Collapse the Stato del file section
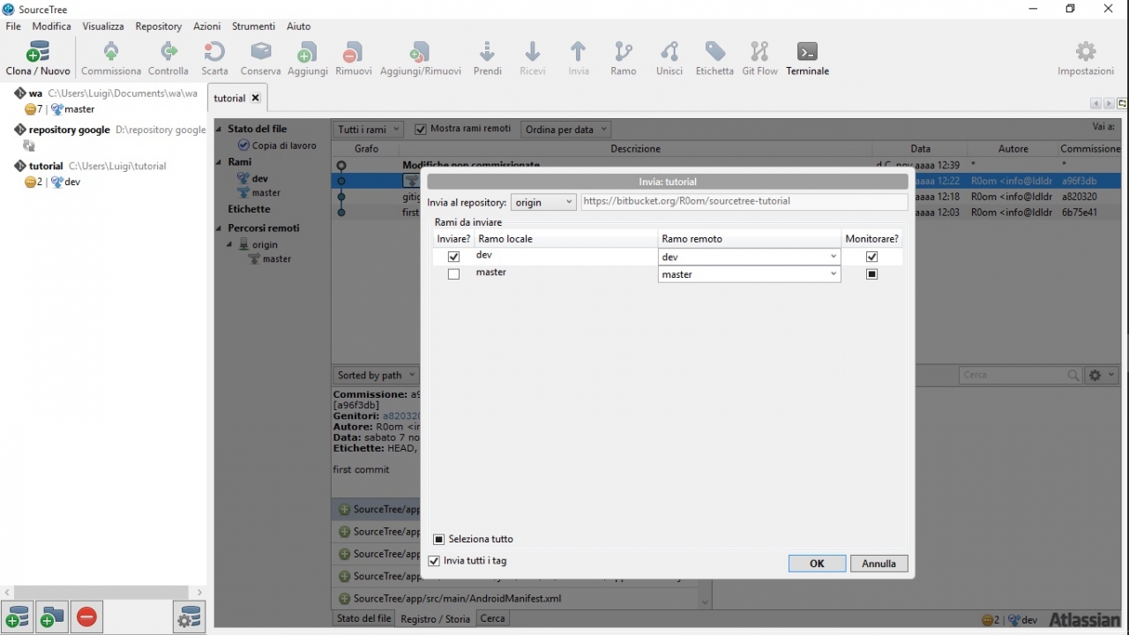 [x=220, y=129]
